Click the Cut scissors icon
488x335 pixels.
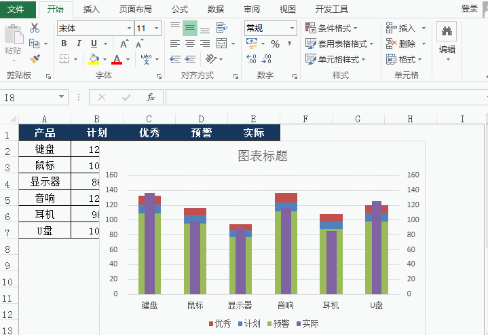pyautogui.click(x=35, y=28)
